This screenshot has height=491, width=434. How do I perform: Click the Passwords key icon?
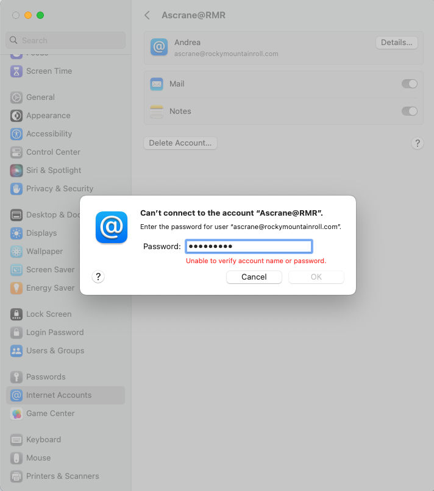click(16, 377)
